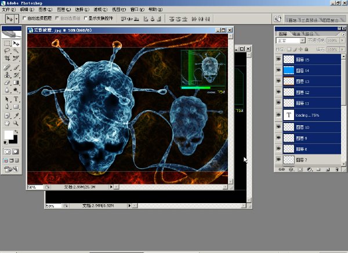Open the tool preset picker arrow
This screenshot has height=253, width=348.
(16, 19)
